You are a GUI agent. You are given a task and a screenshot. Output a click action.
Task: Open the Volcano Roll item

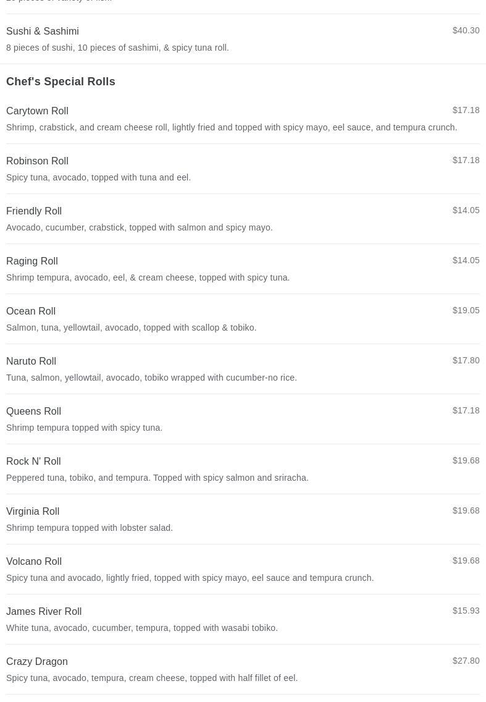coord(34,562)
